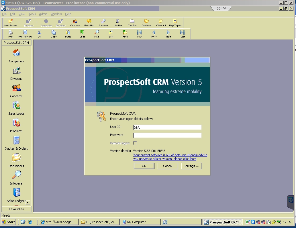Screen dimensions: 296x228
Task: Switch to the D:\ProspectSoft\Ser taskbar folder
Action: 100,222
